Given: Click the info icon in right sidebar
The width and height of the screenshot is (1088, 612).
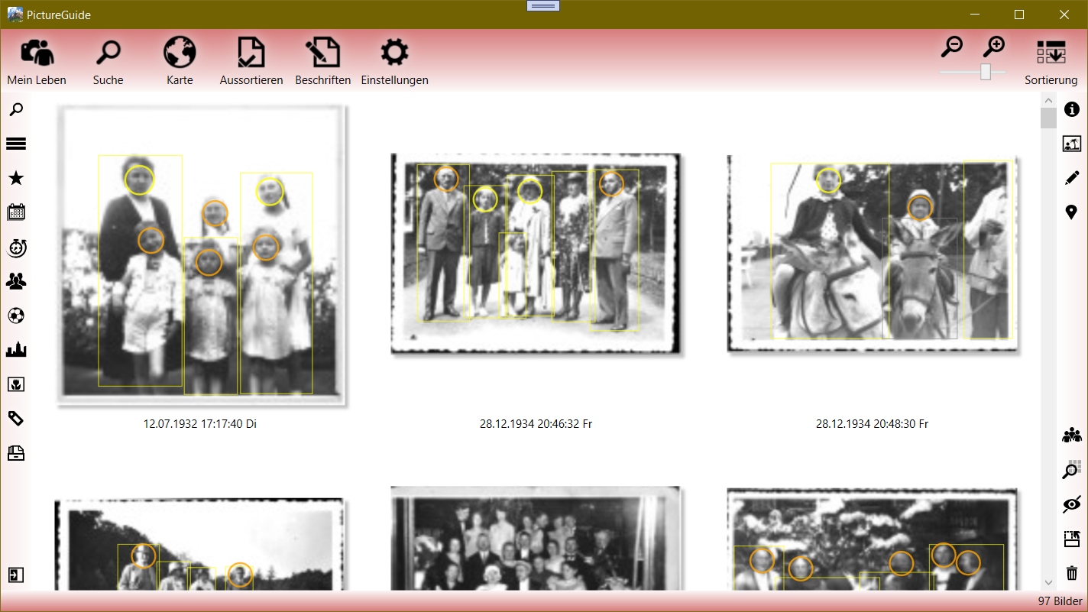Looking at the screenshot, I should coord(1072,109).
